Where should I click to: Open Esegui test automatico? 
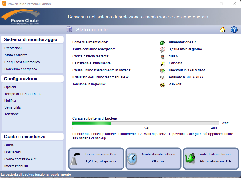(x=22, y=62)
